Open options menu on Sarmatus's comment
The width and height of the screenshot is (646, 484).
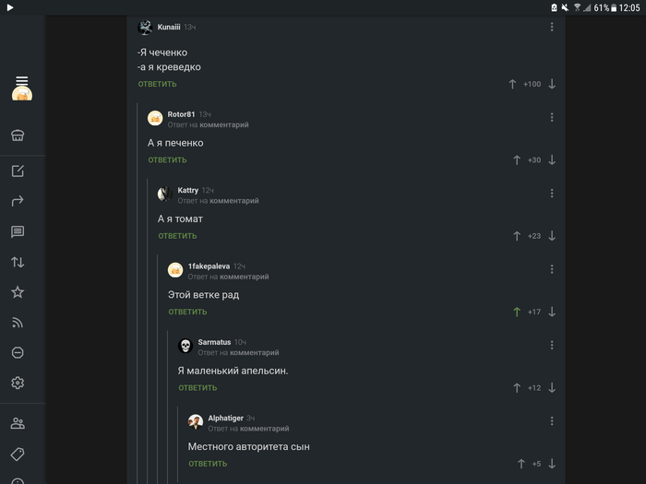click(552, 345)
